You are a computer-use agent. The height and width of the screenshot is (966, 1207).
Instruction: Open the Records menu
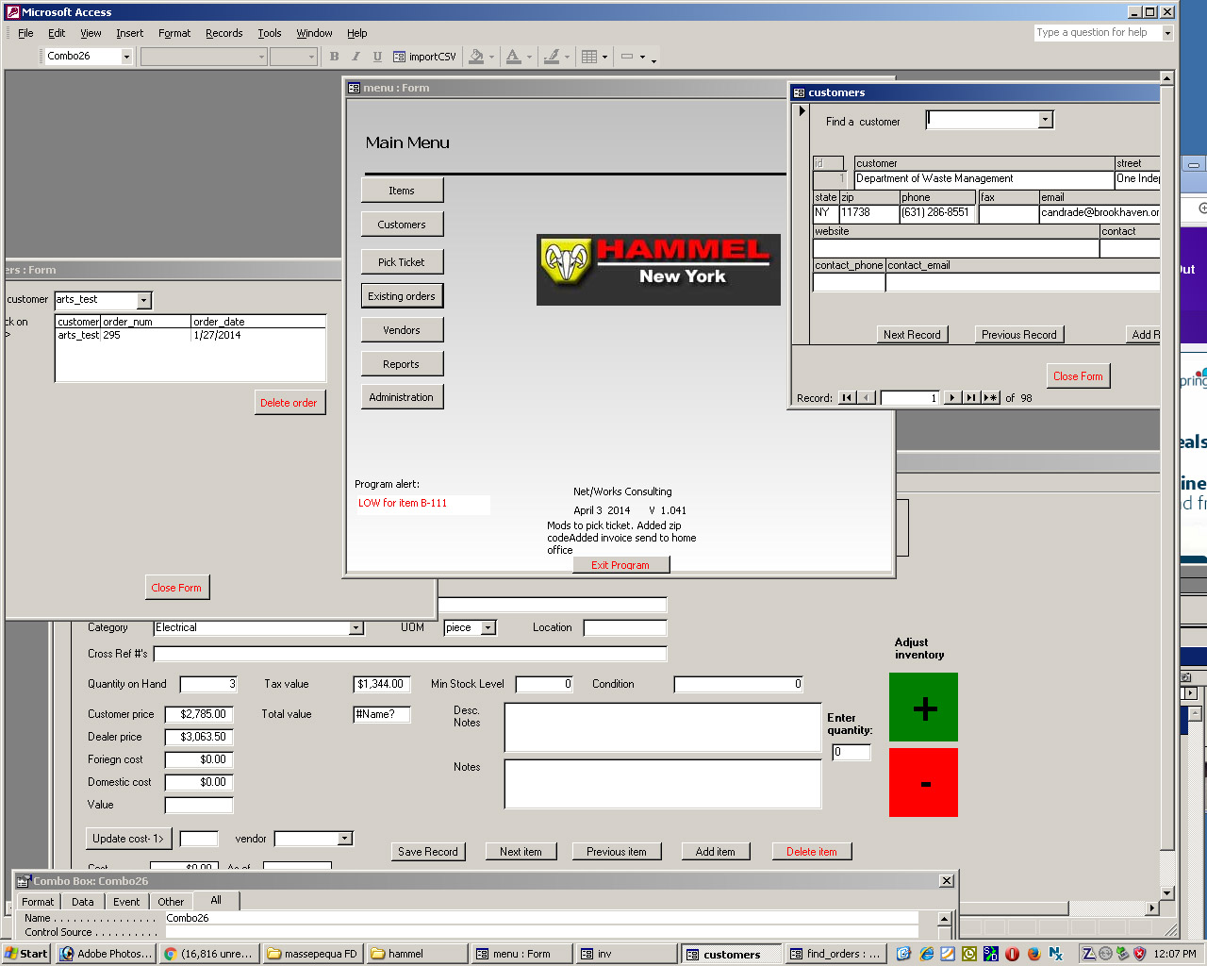(x=223, y=33)
